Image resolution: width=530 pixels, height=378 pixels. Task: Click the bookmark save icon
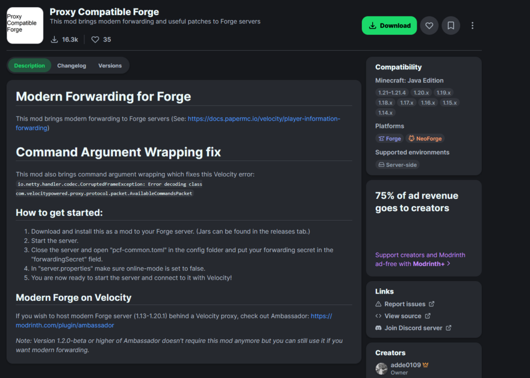click(451, 25)
